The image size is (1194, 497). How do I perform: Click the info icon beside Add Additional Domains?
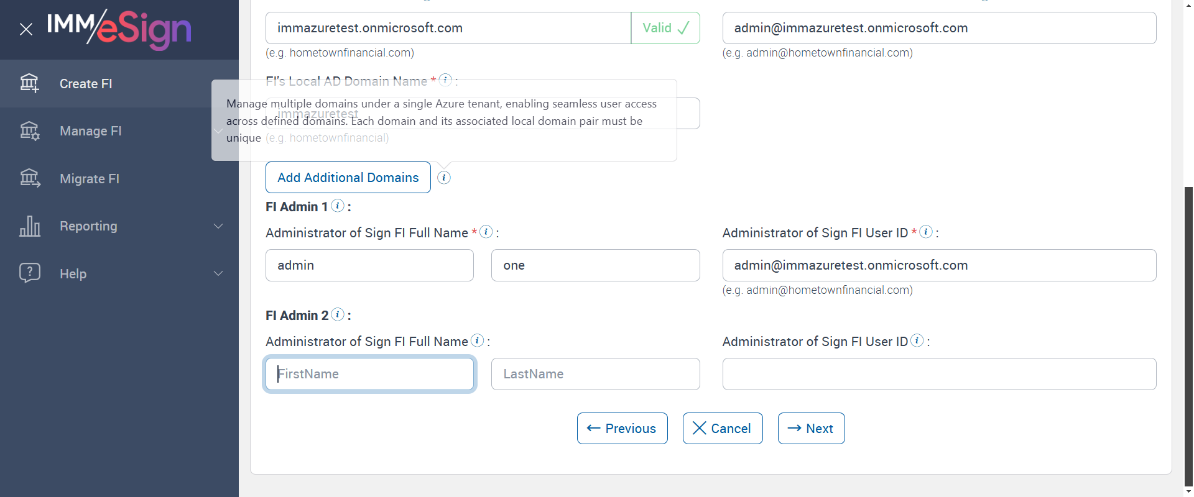(444, 178)
